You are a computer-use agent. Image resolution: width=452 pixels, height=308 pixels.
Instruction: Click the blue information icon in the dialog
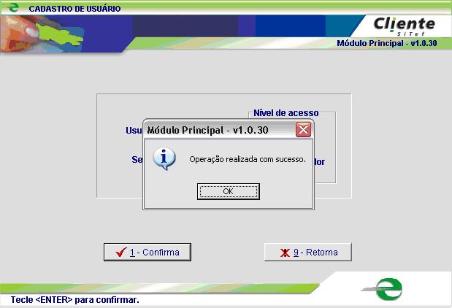(167, 158)
